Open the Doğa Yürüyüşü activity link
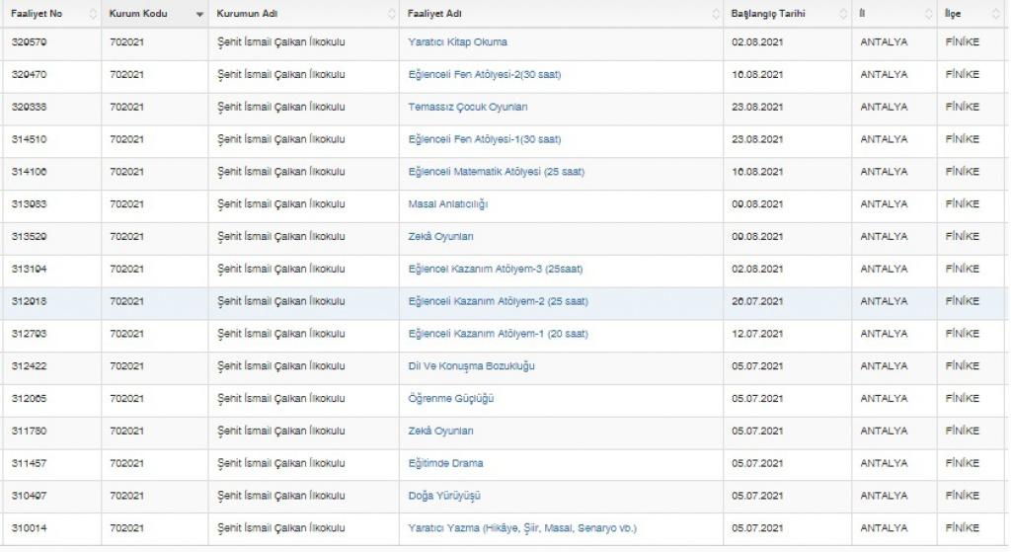The width and height of the screenshot is (1011, 552). point(444,496)
